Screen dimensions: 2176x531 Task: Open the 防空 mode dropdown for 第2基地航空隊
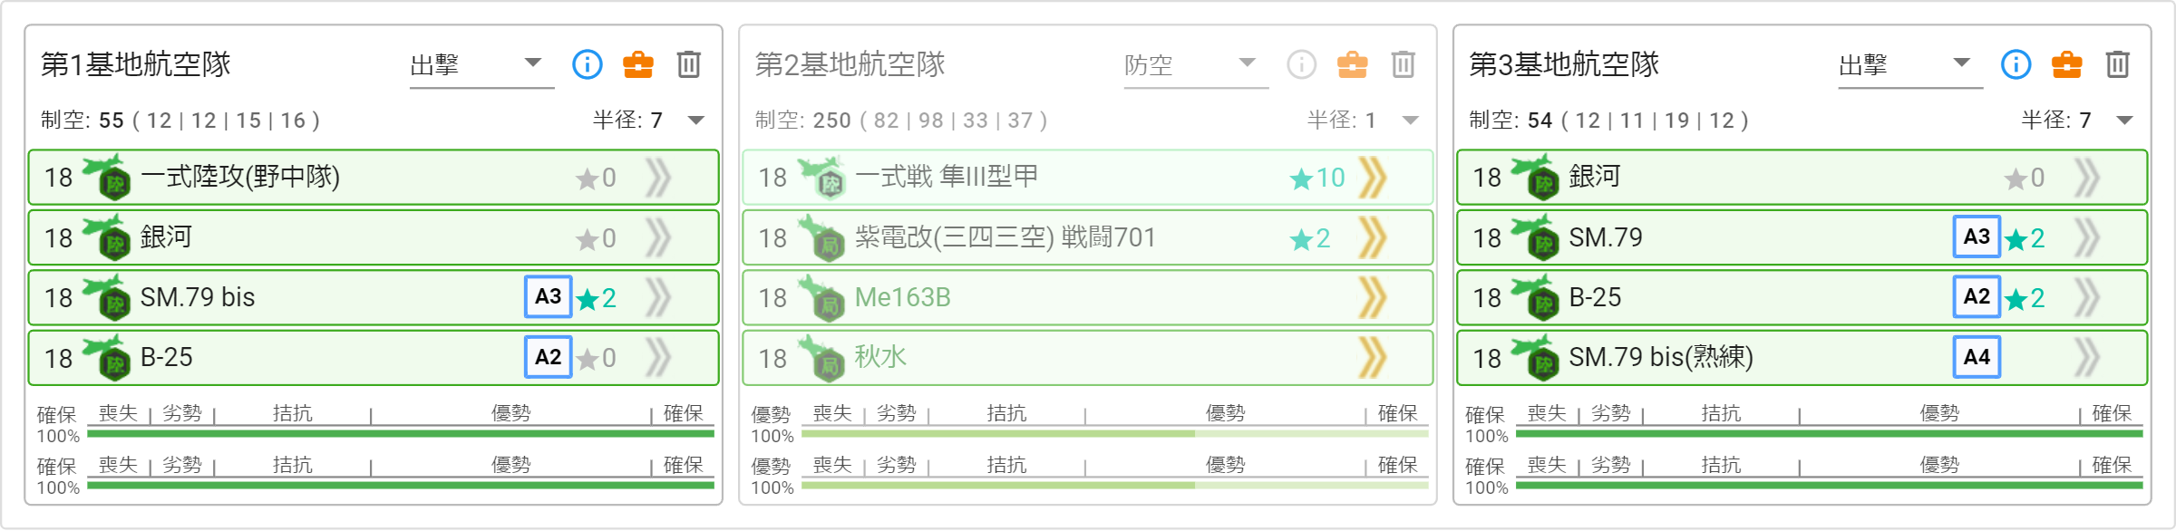1196,64
